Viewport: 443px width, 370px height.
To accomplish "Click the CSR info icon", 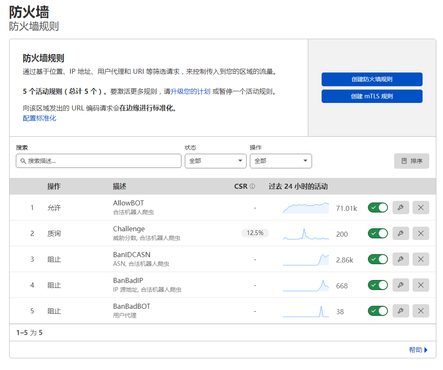I will tap(253, 186).
